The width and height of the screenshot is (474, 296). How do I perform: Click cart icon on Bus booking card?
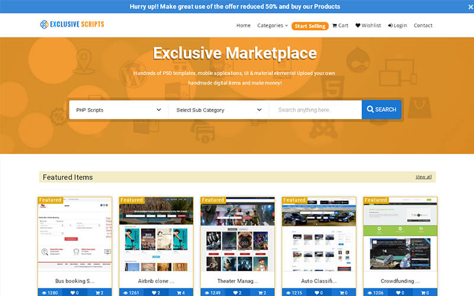pos(97,292)
